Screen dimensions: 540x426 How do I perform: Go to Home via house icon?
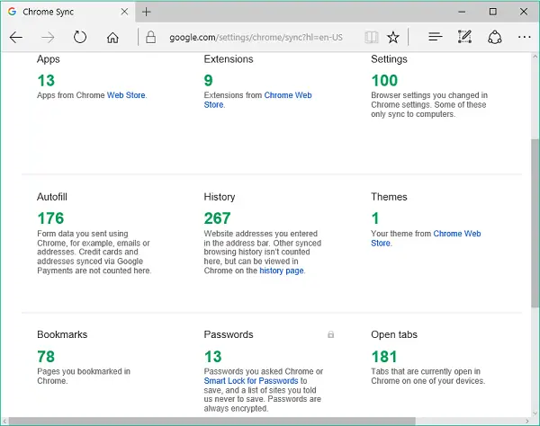(112, 38)
